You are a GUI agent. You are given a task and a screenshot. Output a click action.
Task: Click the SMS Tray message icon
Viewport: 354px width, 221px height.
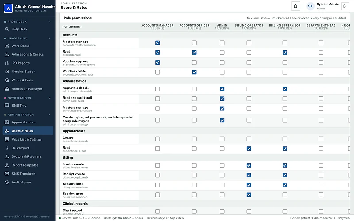[x=7, y=105]
